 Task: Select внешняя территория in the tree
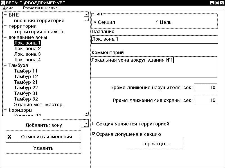39,20
